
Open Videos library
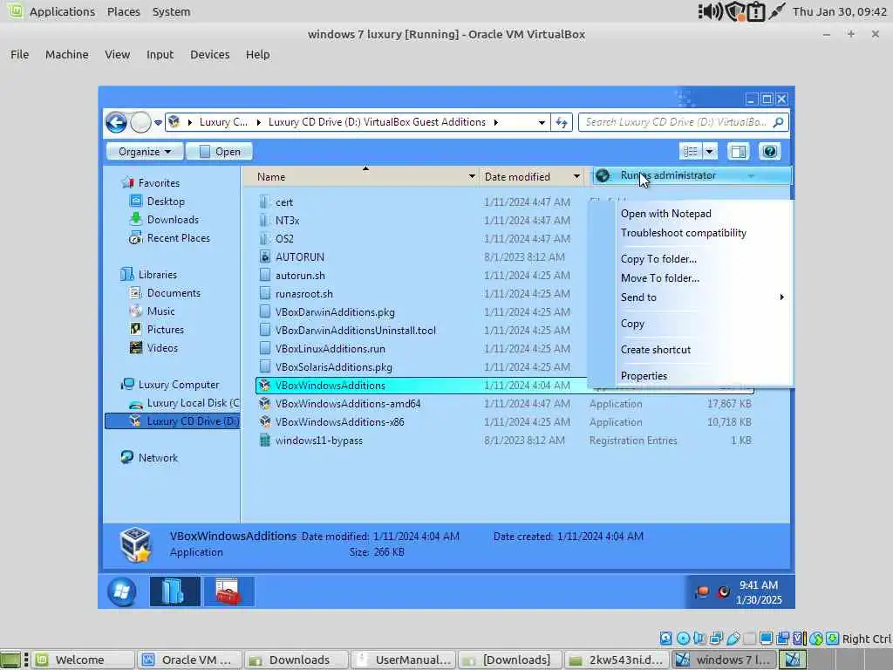click(162, 348)
